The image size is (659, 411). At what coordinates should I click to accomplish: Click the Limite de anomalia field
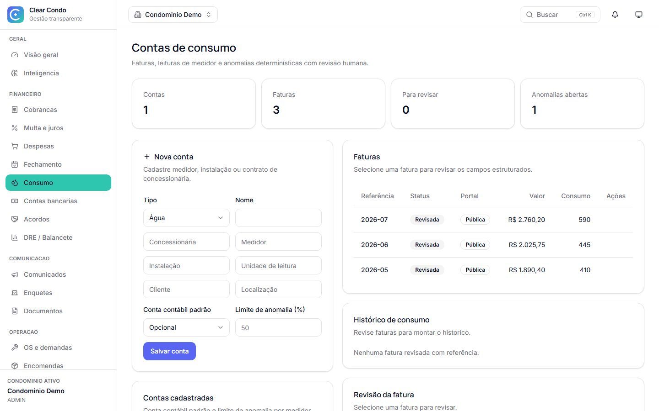point(278,327)
